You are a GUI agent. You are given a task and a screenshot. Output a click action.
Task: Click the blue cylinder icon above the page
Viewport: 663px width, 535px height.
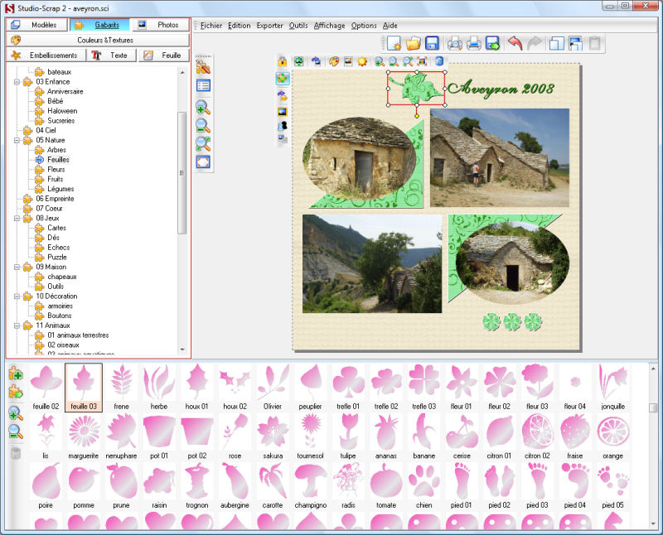tap(439, 61)
